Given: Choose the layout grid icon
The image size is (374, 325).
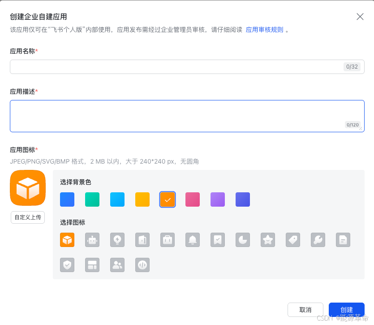Looking at the screenshot, I should click(92, 265).
